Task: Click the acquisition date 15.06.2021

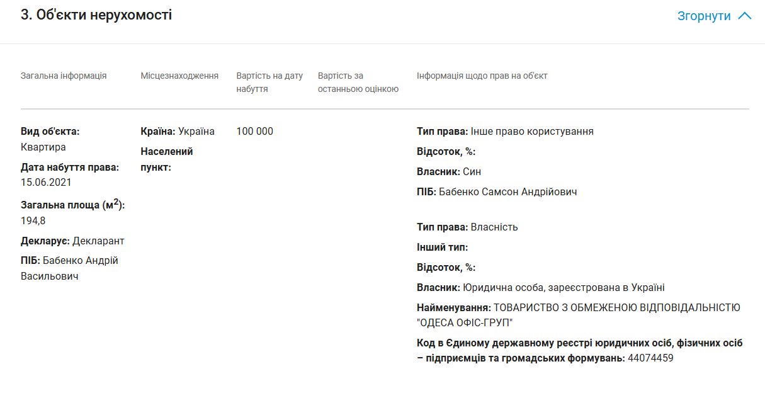Action: [x=46, y=182]
